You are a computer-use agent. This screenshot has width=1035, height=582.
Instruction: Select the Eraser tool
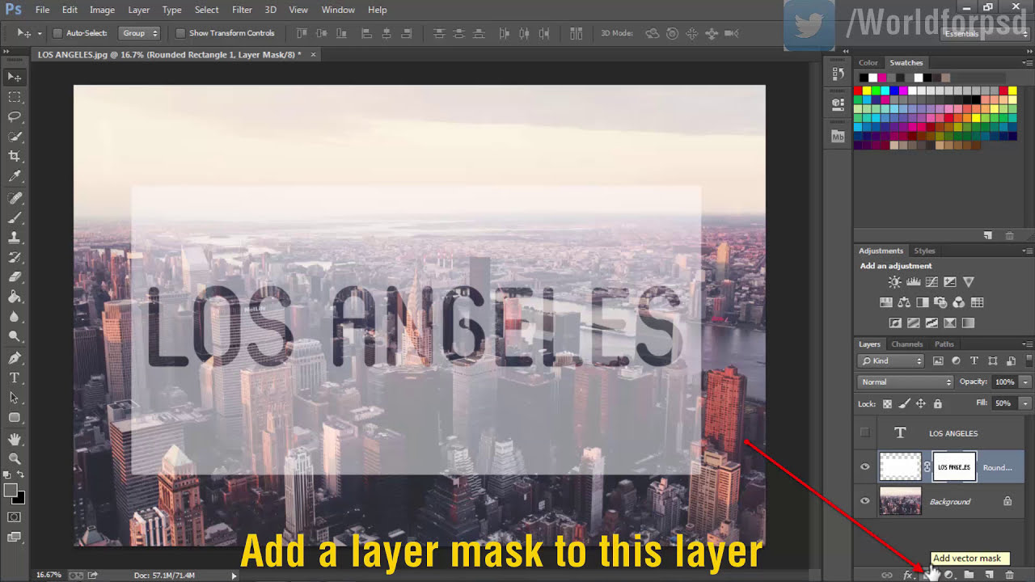click(x=15, y=277)
